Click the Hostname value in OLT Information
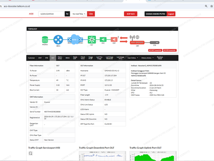This screenshot has height=161, width=214. [112, 70]
